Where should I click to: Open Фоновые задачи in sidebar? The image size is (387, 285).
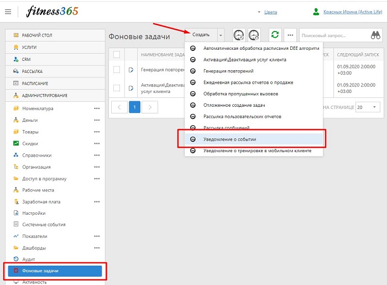[x=55, y=271]
